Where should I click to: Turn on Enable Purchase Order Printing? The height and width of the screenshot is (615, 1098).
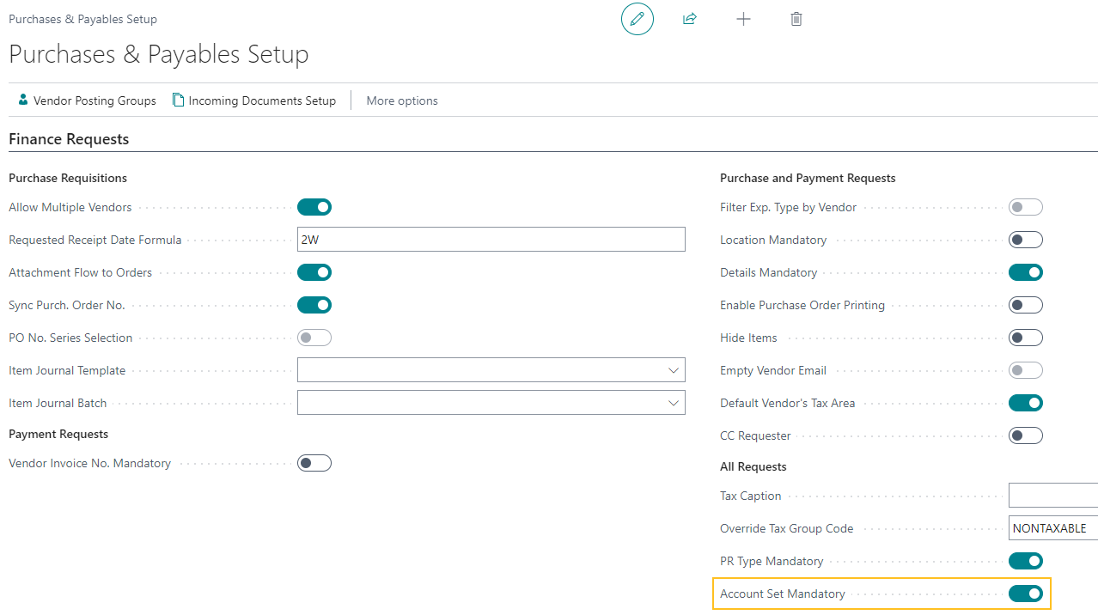coord(1025,304)
